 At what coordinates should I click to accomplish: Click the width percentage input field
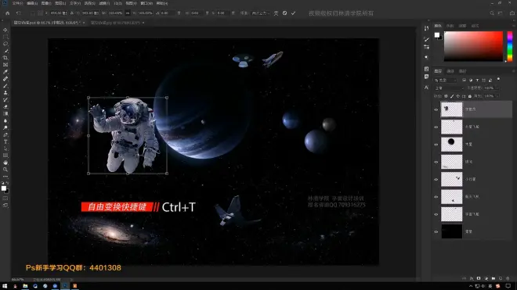click(x=115, y=13)
